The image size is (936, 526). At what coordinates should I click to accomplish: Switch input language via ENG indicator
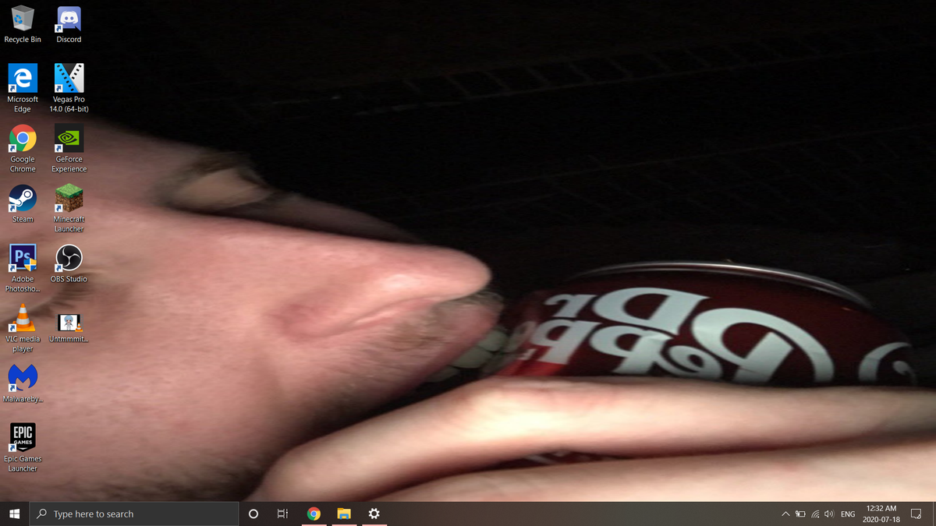tap(847, 514)
